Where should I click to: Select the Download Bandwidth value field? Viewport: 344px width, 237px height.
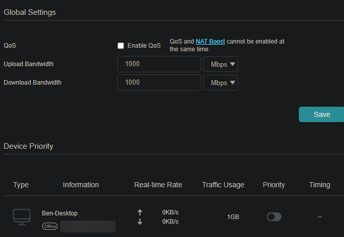point(159,83)
